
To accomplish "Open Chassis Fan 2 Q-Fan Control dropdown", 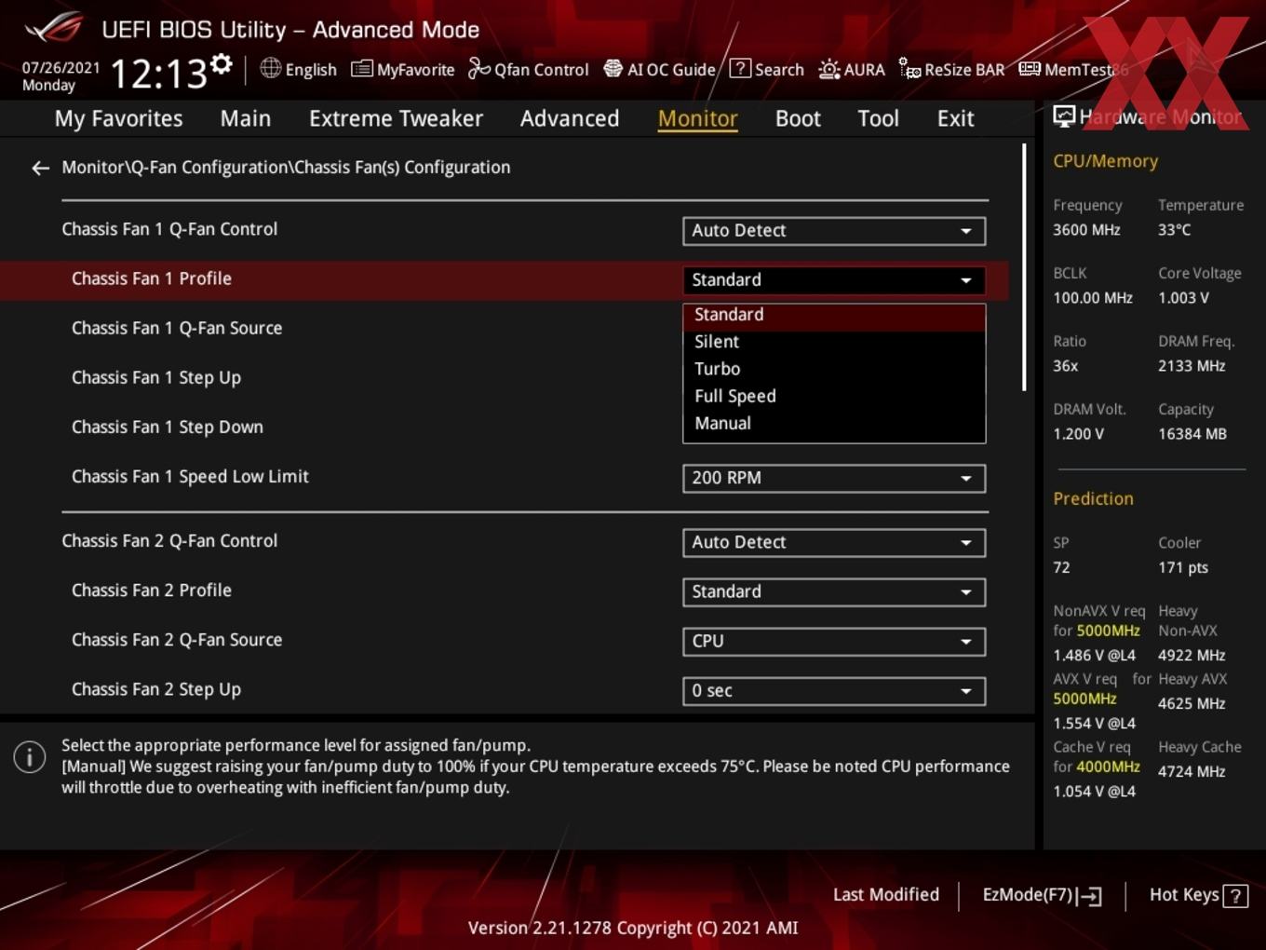I will (x=834, y=542).
